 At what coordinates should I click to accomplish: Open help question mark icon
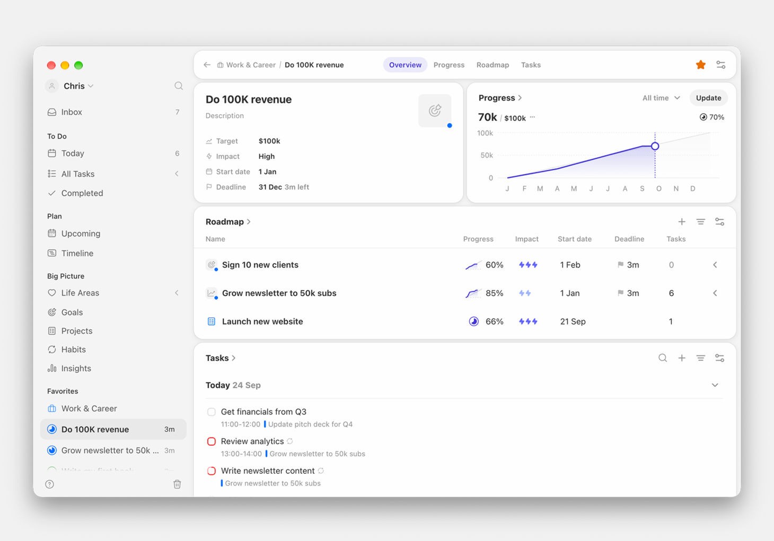click(50, 484)
